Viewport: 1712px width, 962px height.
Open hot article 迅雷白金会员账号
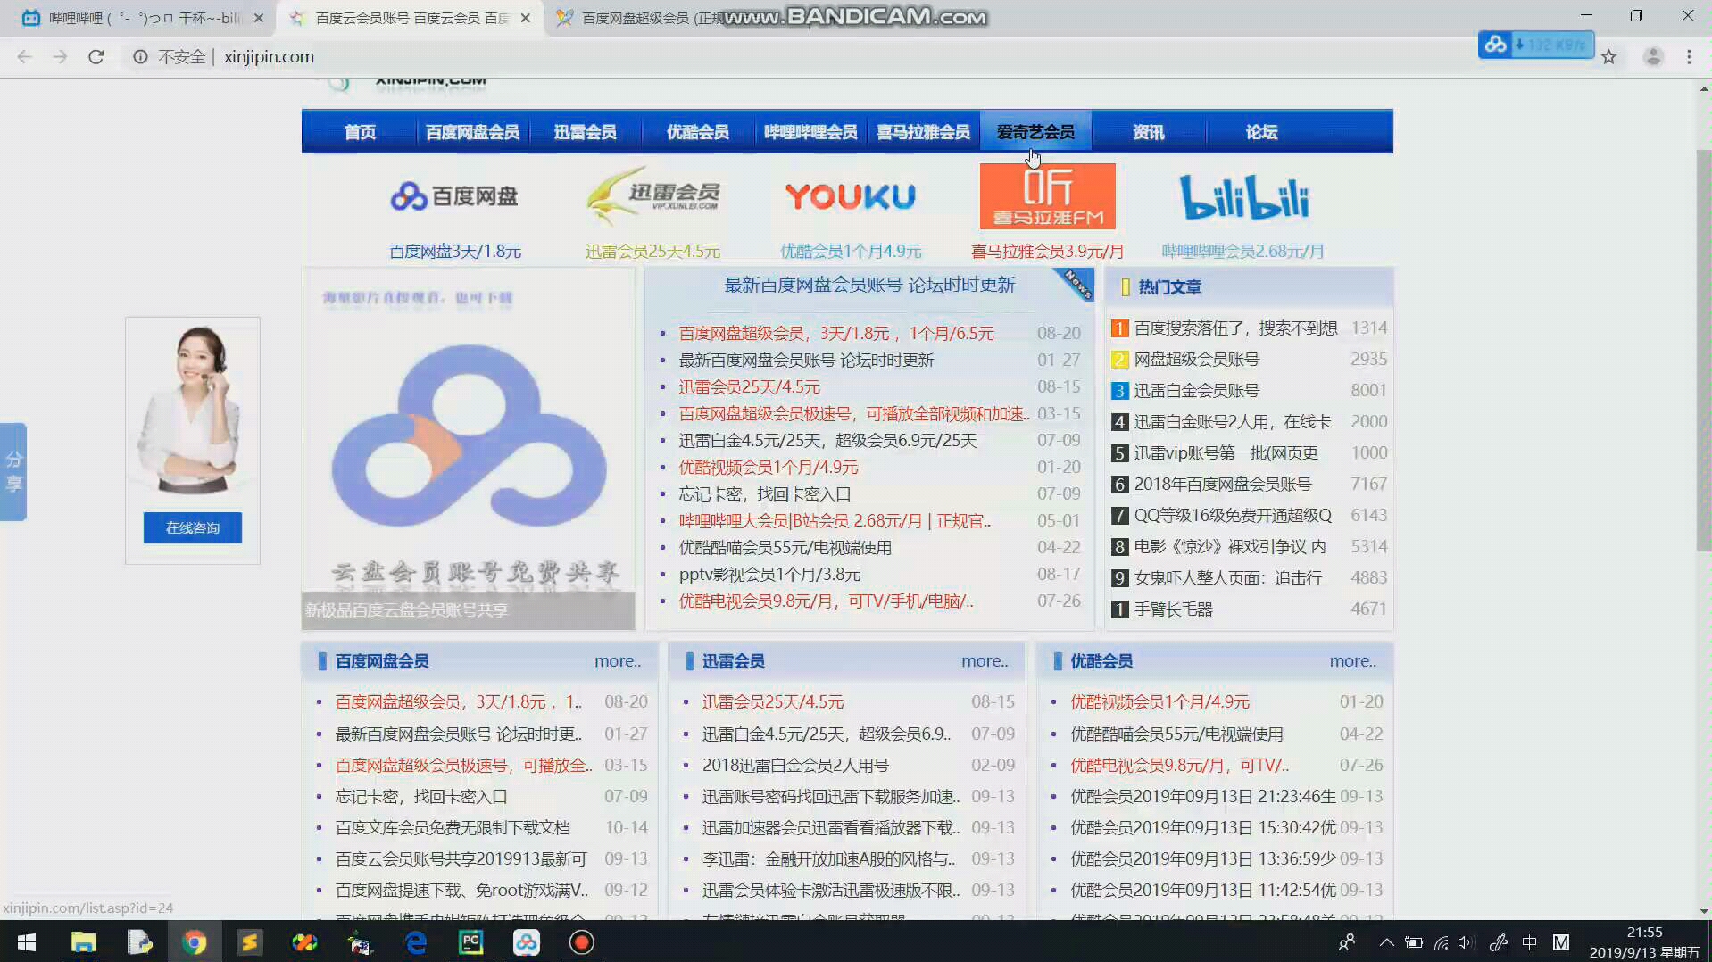point(1197,391)
